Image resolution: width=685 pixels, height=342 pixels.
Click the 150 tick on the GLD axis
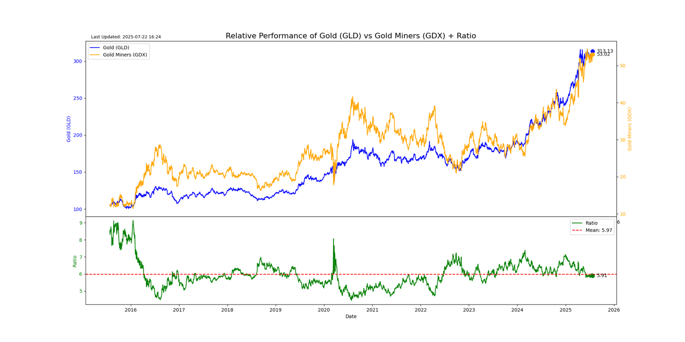(x=78, y=172)
